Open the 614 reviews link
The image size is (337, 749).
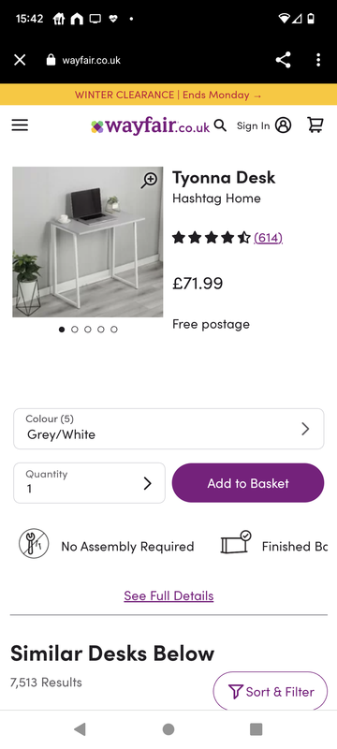(x=269, y=238)
